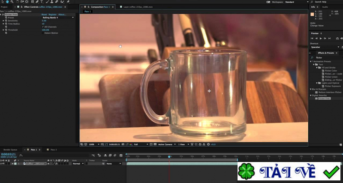Select the Rotation tool
The height and width of the screenshot is (183, 343).
pos(17,2)
